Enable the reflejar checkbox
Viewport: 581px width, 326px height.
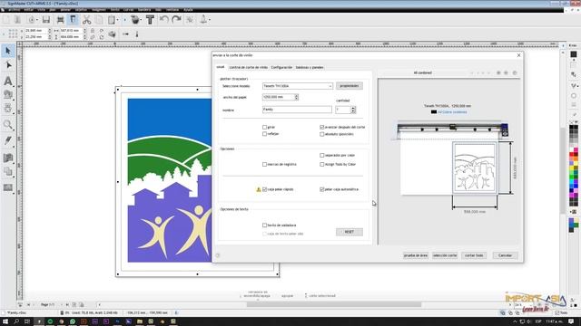coord(264,134)
